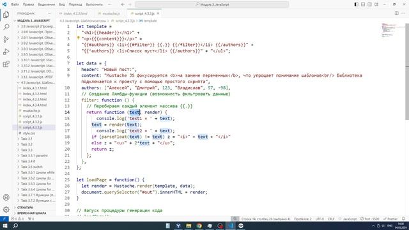The width and height of the screenshot is (409, 230).
Task: Open the Правка menu
Action: coord(28,4)
